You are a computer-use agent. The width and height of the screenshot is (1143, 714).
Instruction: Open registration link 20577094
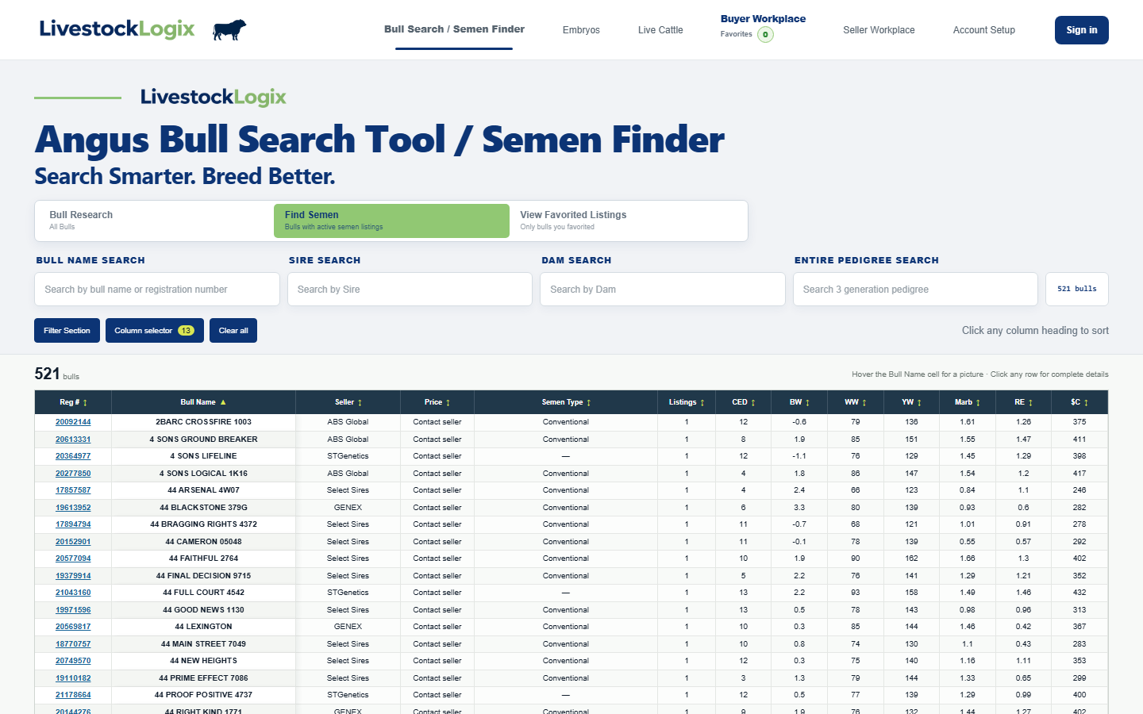[x=73, y=559]
